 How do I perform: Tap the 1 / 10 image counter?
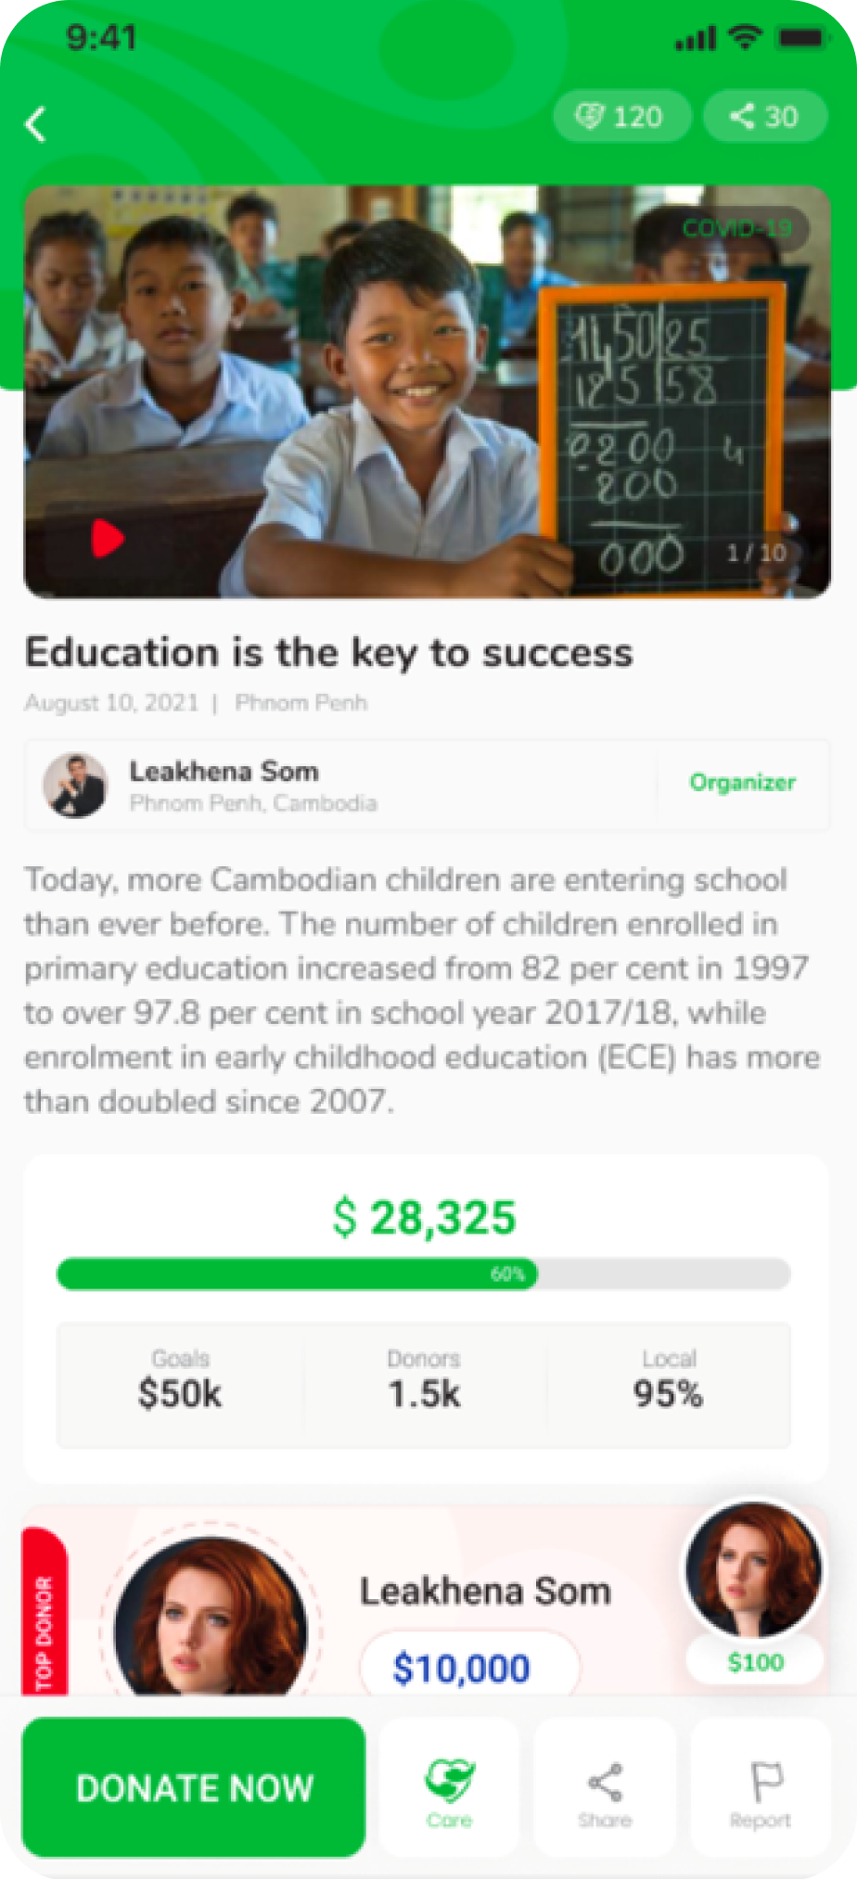(756, 554)
